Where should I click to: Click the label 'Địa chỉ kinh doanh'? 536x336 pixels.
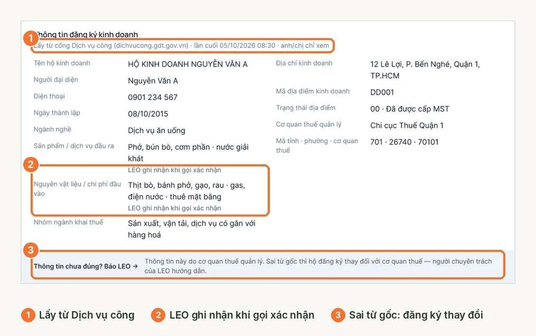pos(304,63)
